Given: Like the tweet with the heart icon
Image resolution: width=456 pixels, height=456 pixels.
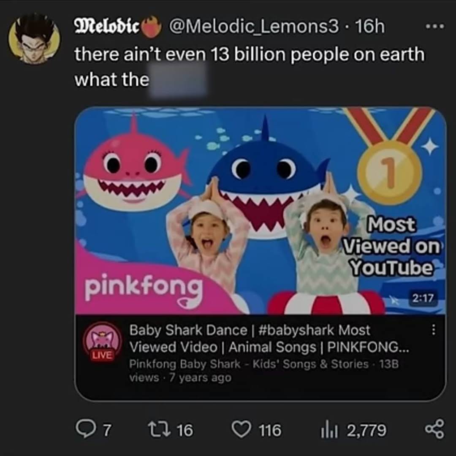Looking at the screenshot, I should coord(242,430).
